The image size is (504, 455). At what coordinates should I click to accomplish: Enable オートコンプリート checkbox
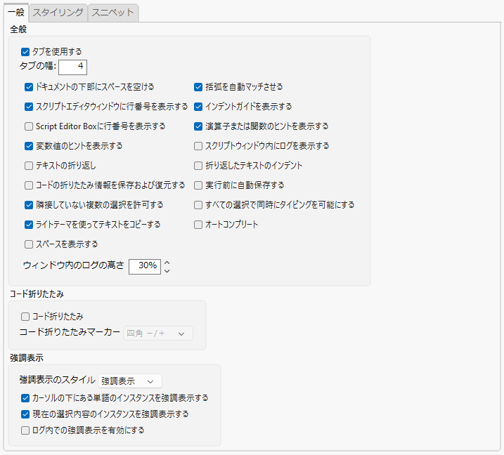point(198,225)
